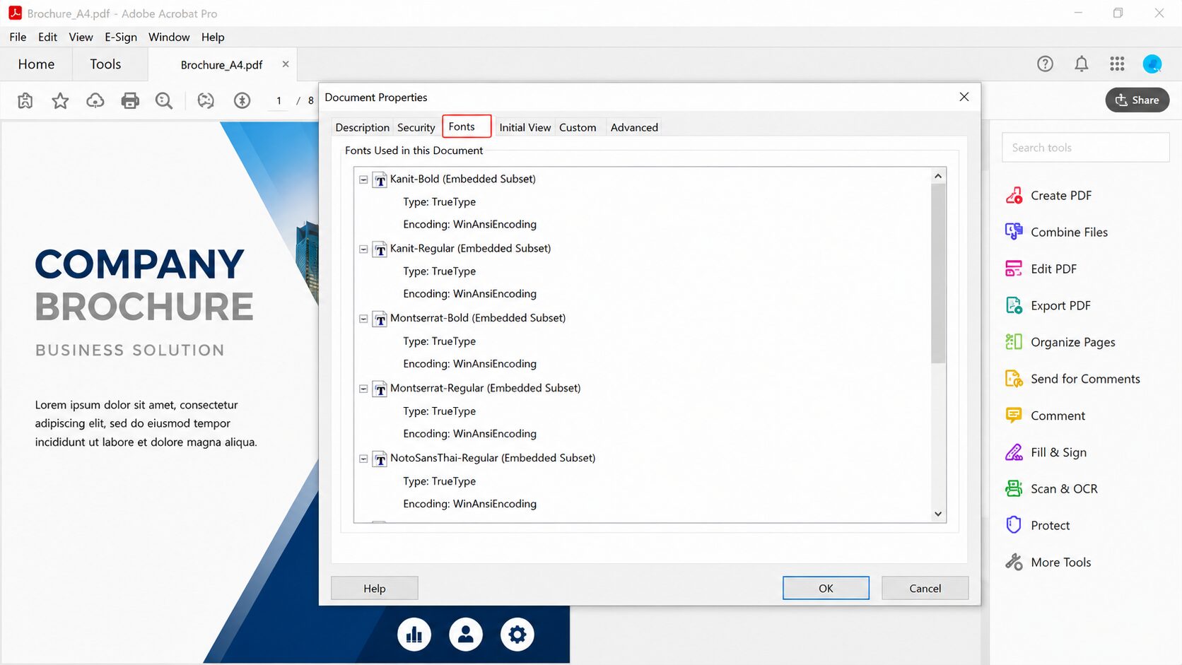1182x665 pixels.
Task: Open the Export PDF tool
Action: point(1048,306)
